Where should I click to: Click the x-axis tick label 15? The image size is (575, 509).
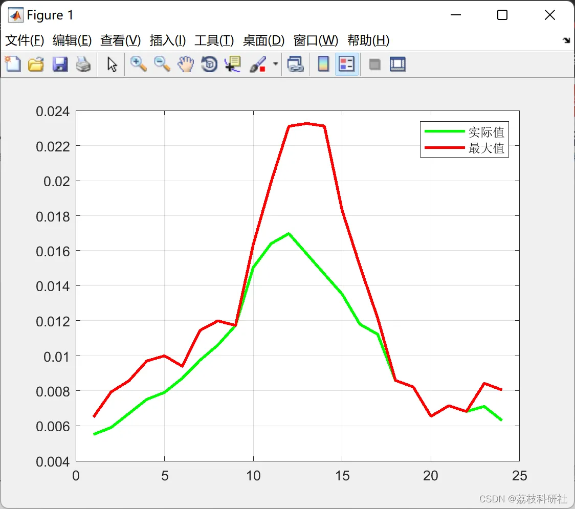[342, 476]
